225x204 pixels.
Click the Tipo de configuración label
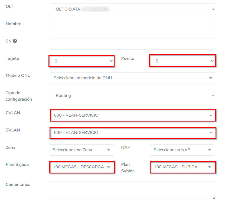[x=19, y=96]
